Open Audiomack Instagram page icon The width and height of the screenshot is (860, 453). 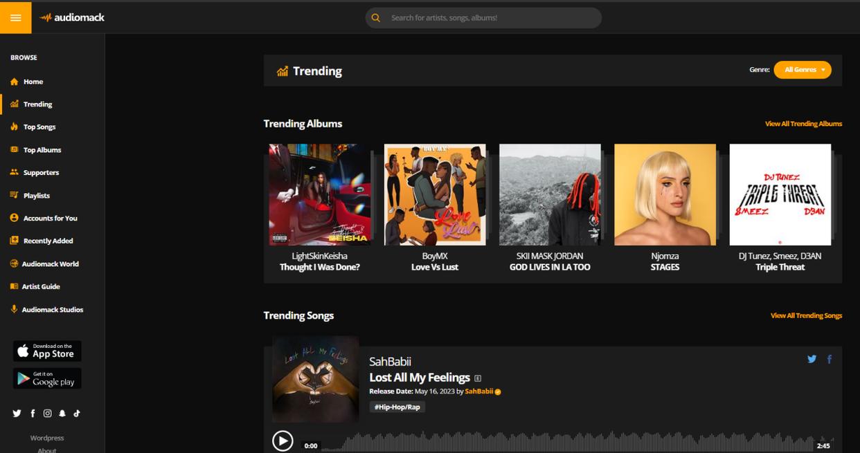47,413
